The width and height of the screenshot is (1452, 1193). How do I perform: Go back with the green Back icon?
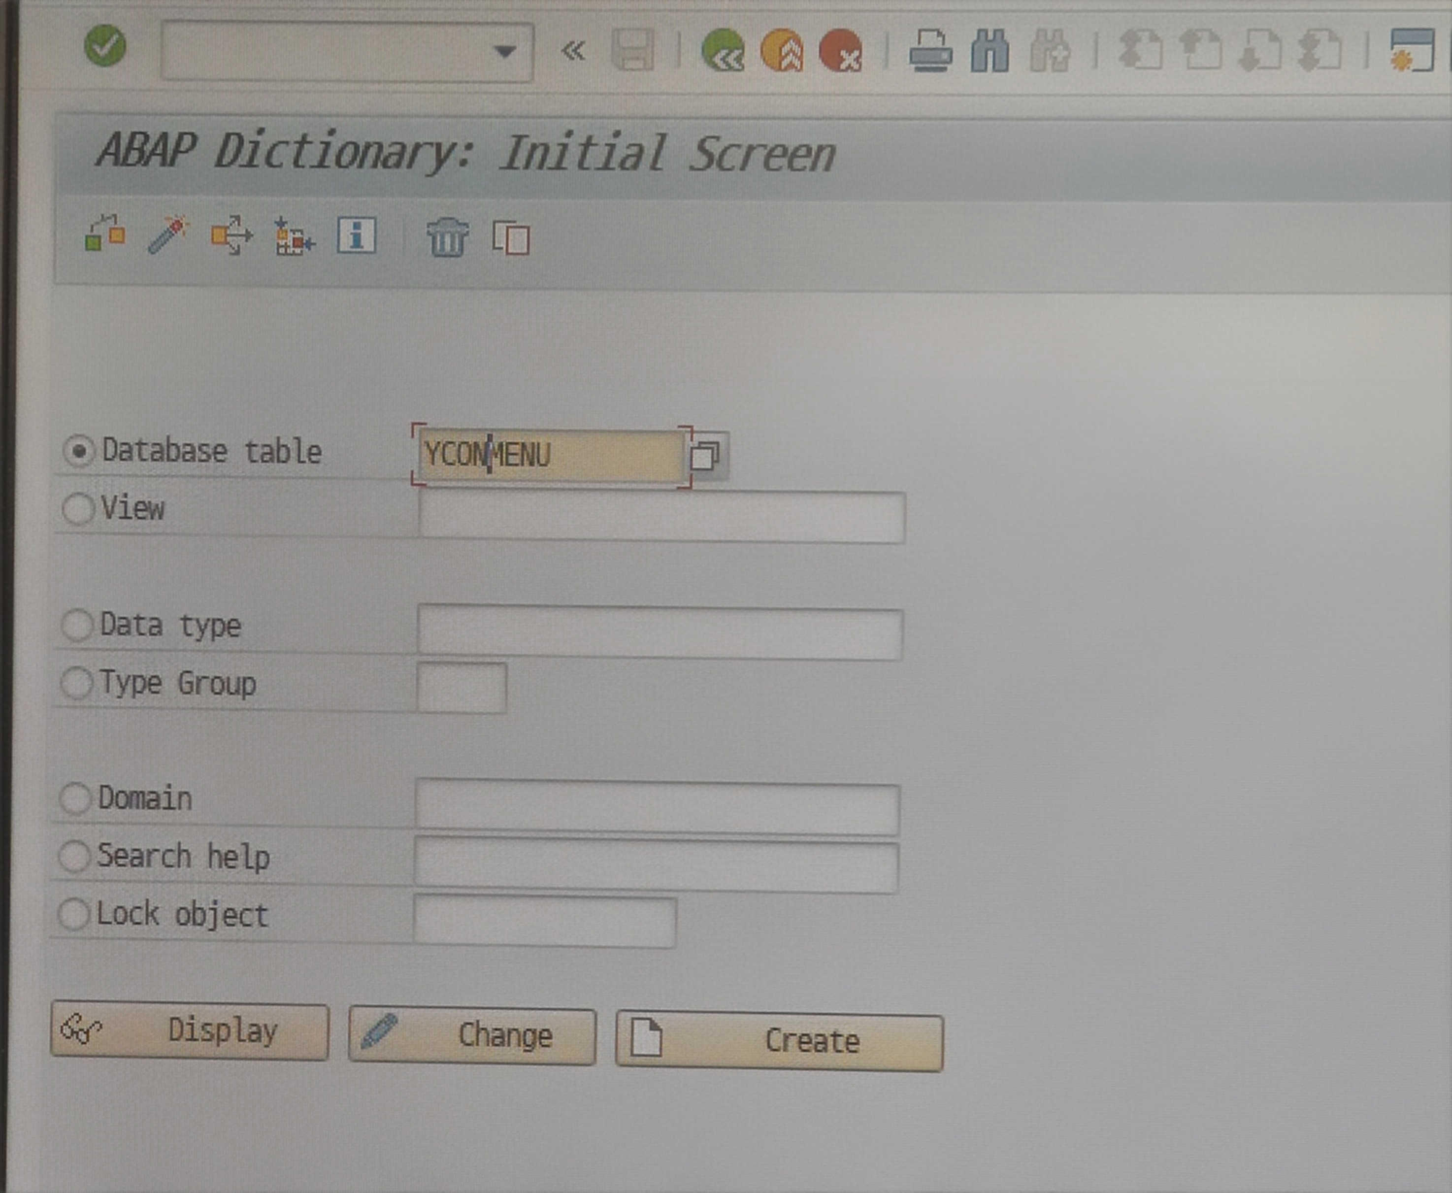[723, 50]
